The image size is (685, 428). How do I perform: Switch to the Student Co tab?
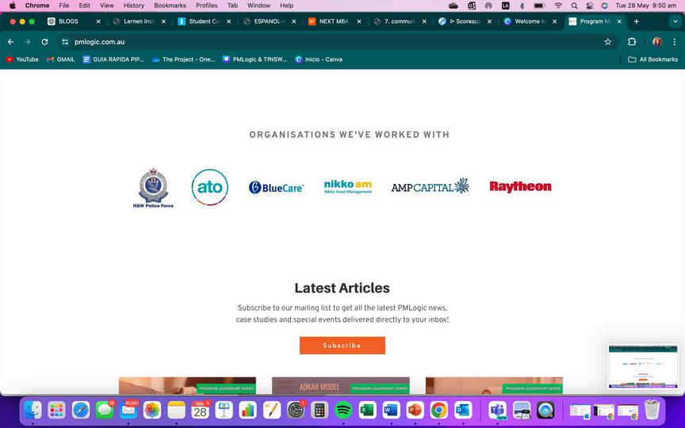[x=205, y=21]
